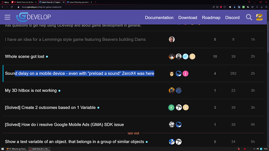This screenshot has height=151, width=269.
Task: Click the red ad blocker shield icon
Action: [221, 7]
